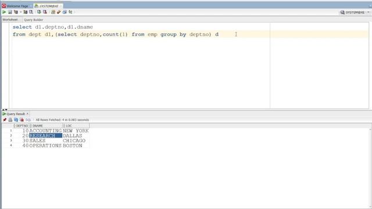Select the DEPTNO value 40 cell
Screen dimensions: 372x209
coord(21,146)
